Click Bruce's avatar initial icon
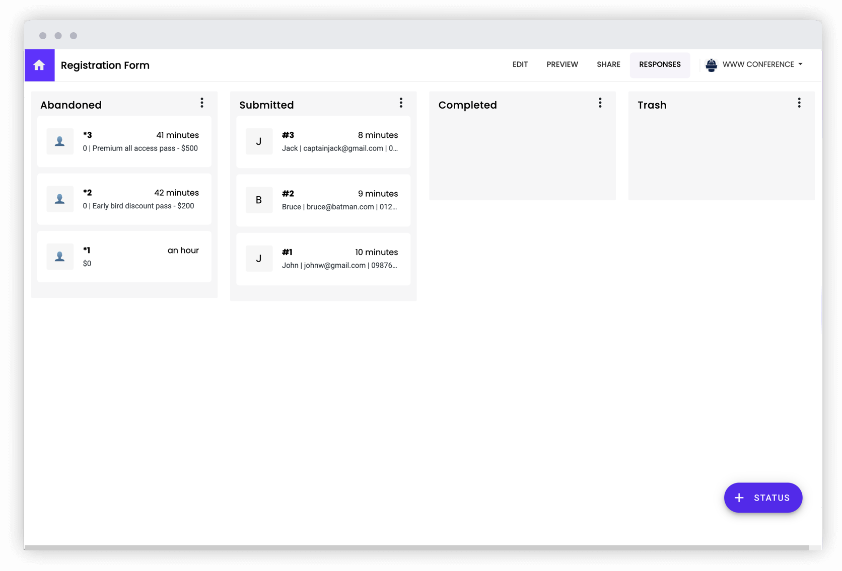 [259, 200]
